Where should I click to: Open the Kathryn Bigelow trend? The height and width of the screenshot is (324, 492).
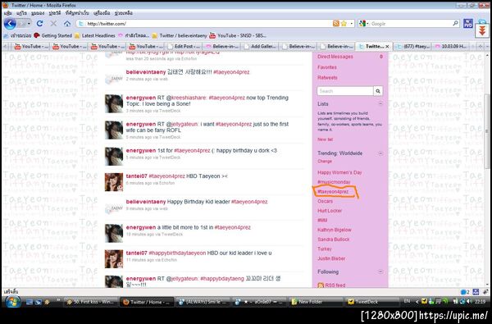pyautogui.click(x=335, y=230)
